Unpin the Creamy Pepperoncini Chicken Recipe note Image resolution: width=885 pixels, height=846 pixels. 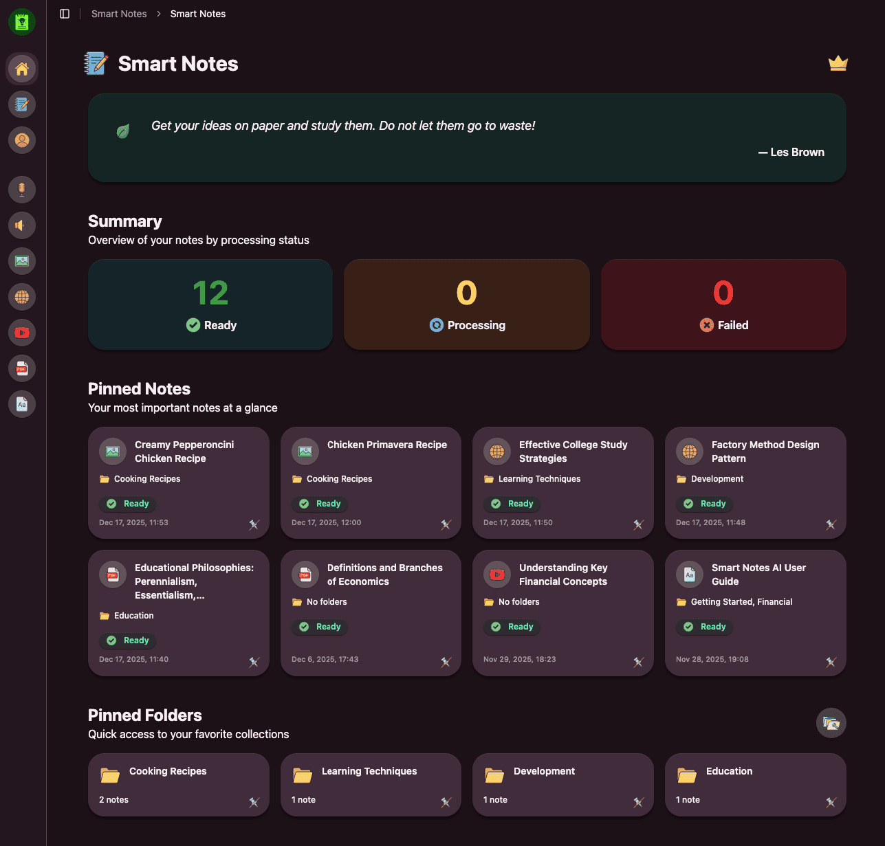254,525
